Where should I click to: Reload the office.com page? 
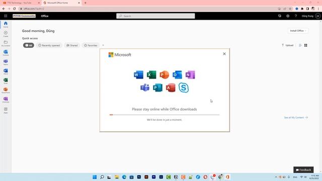tap(15, 9)
